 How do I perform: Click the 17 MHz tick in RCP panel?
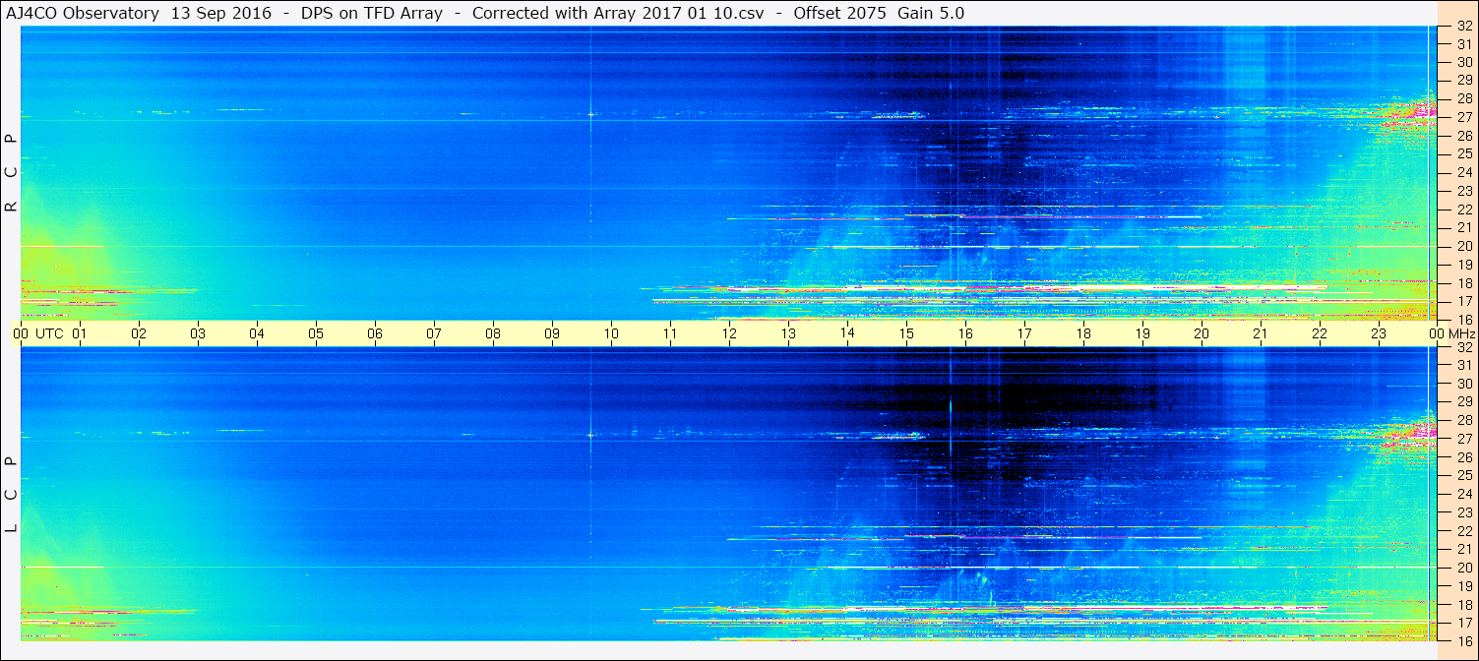[x=1464, y=301]
